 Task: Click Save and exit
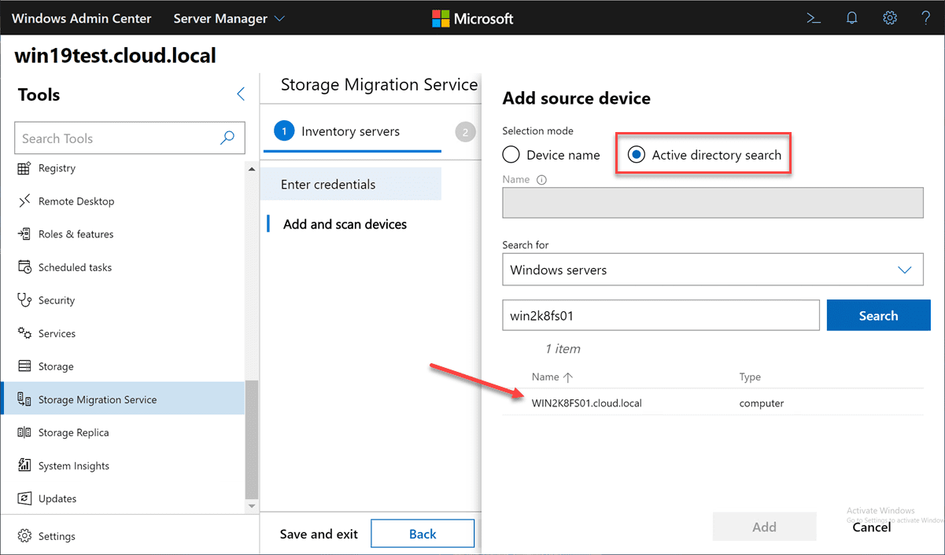(x=318, y=533)
